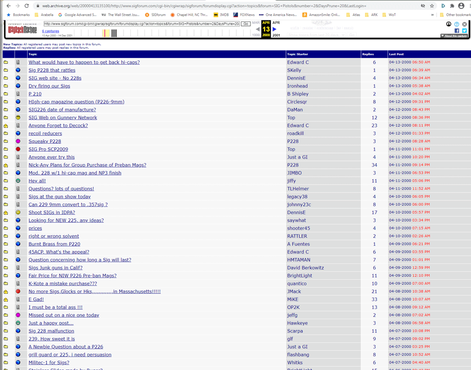Open the Other bookmarks folder

click(455, 15)
